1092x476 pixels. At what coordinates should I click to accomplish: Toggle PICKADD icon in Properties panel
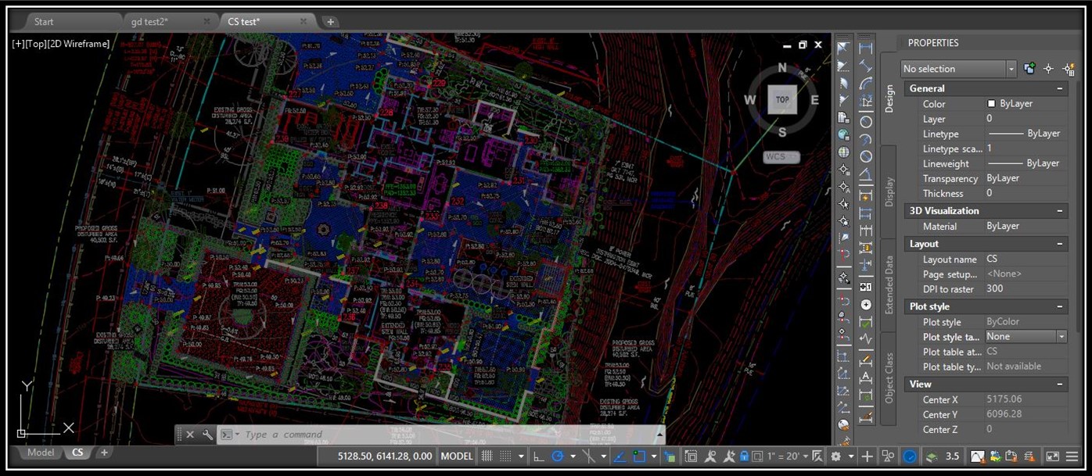(x=1029, y=69)
